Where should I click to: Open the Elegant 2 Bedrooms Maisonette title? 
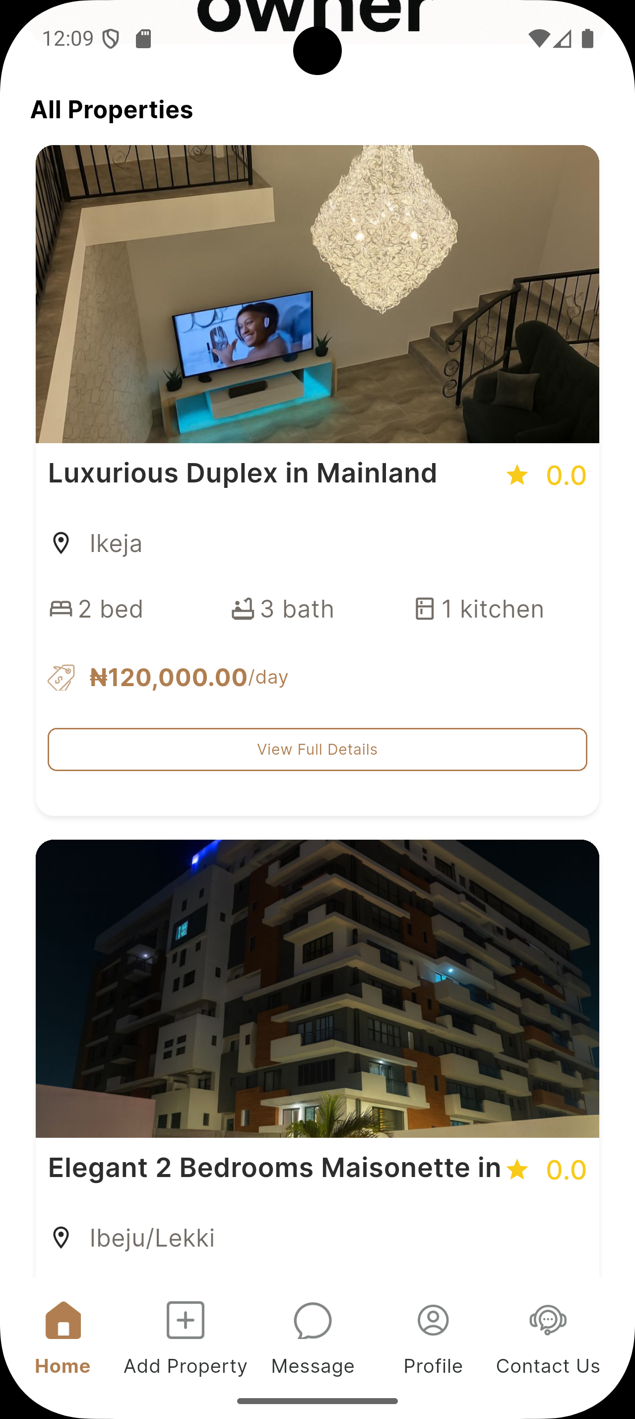pos(274,1168)
